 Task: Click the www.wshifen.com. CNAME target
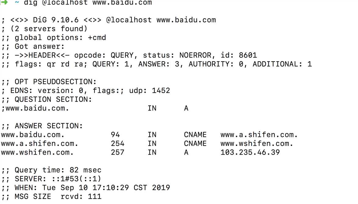click(x=257, y=143)
